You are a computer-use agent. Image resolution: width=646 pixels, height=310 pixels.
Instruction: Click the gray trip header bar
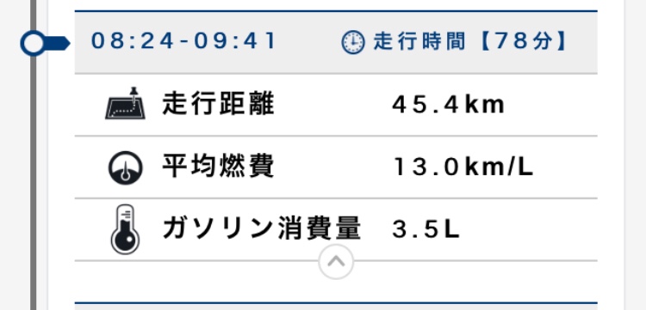[x=336, y=43]
